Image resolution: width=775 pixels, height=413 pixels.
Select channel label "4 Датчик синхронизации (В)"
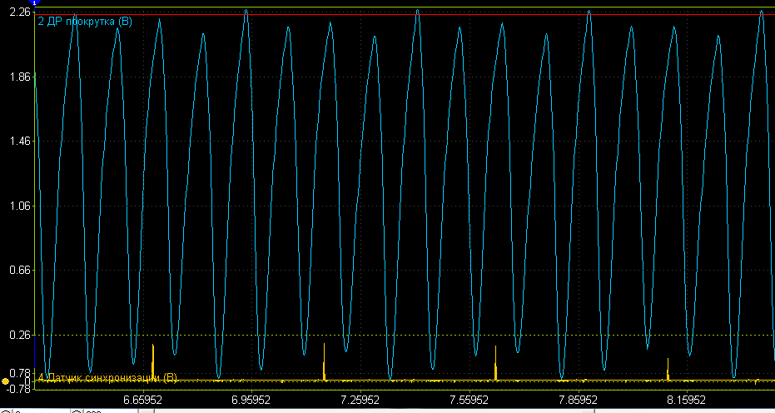107,378
